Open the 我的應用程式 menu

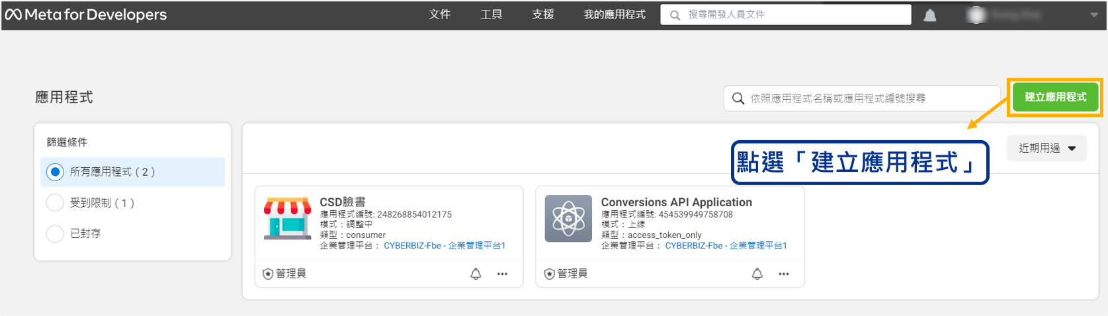(615, 15)
